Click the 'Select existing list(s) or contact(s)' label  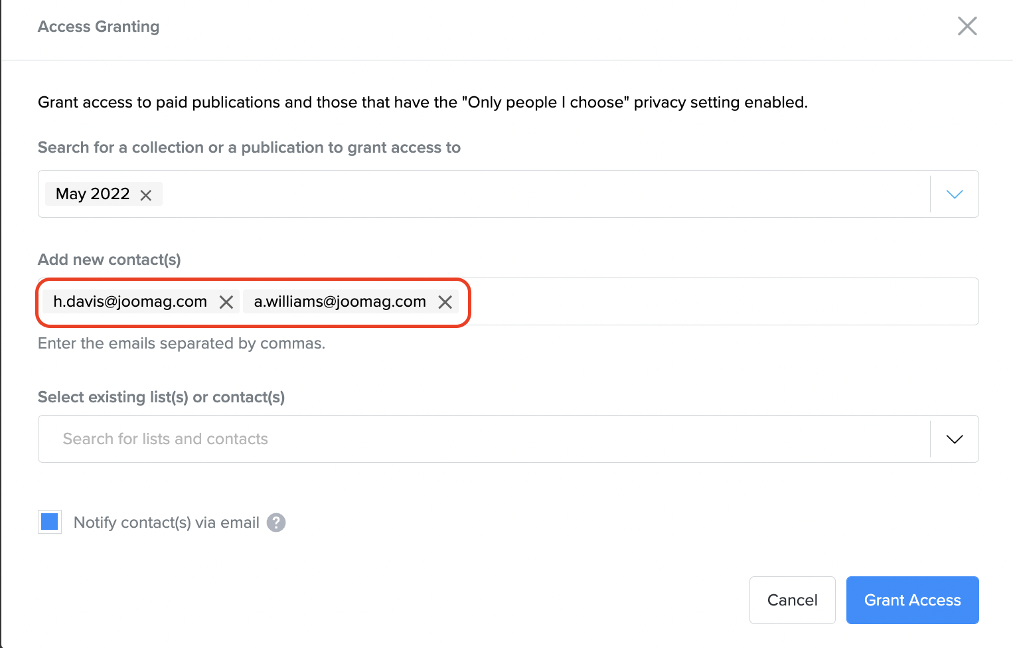click(x=161, y=397)
